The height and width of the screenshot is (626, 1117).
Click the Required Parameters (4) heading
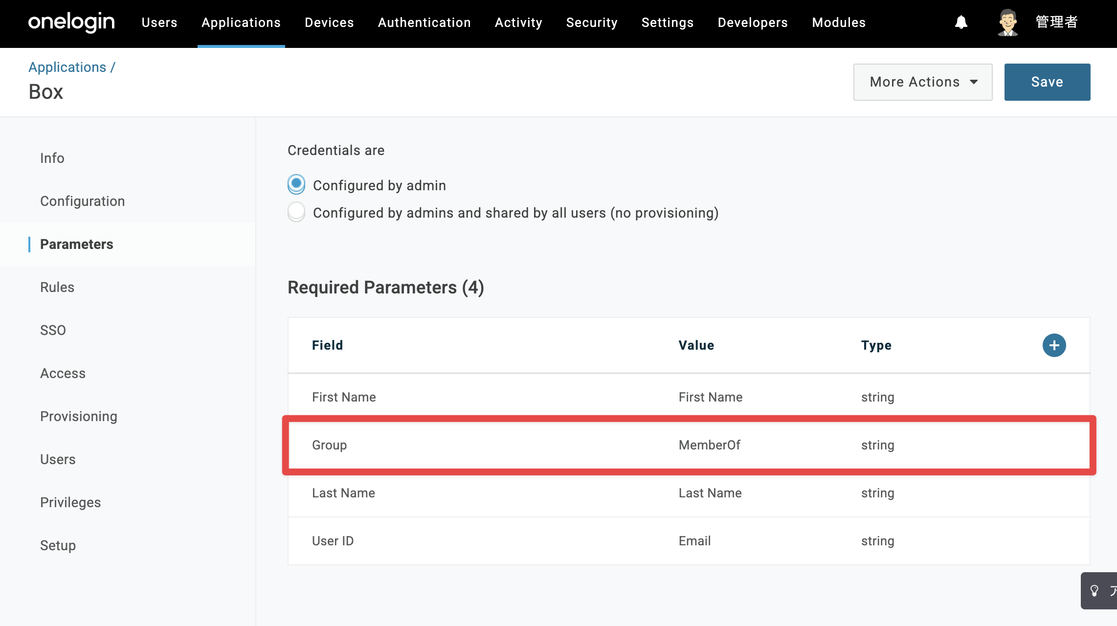[386, 288]
